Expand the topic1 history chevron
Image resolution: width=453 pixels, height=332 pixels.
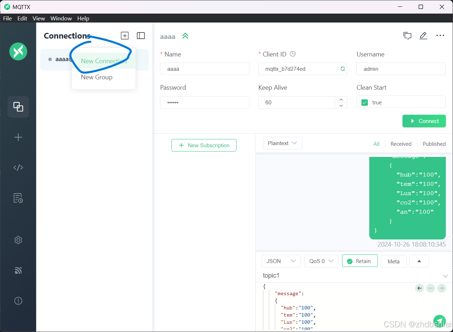click(445, 276)
